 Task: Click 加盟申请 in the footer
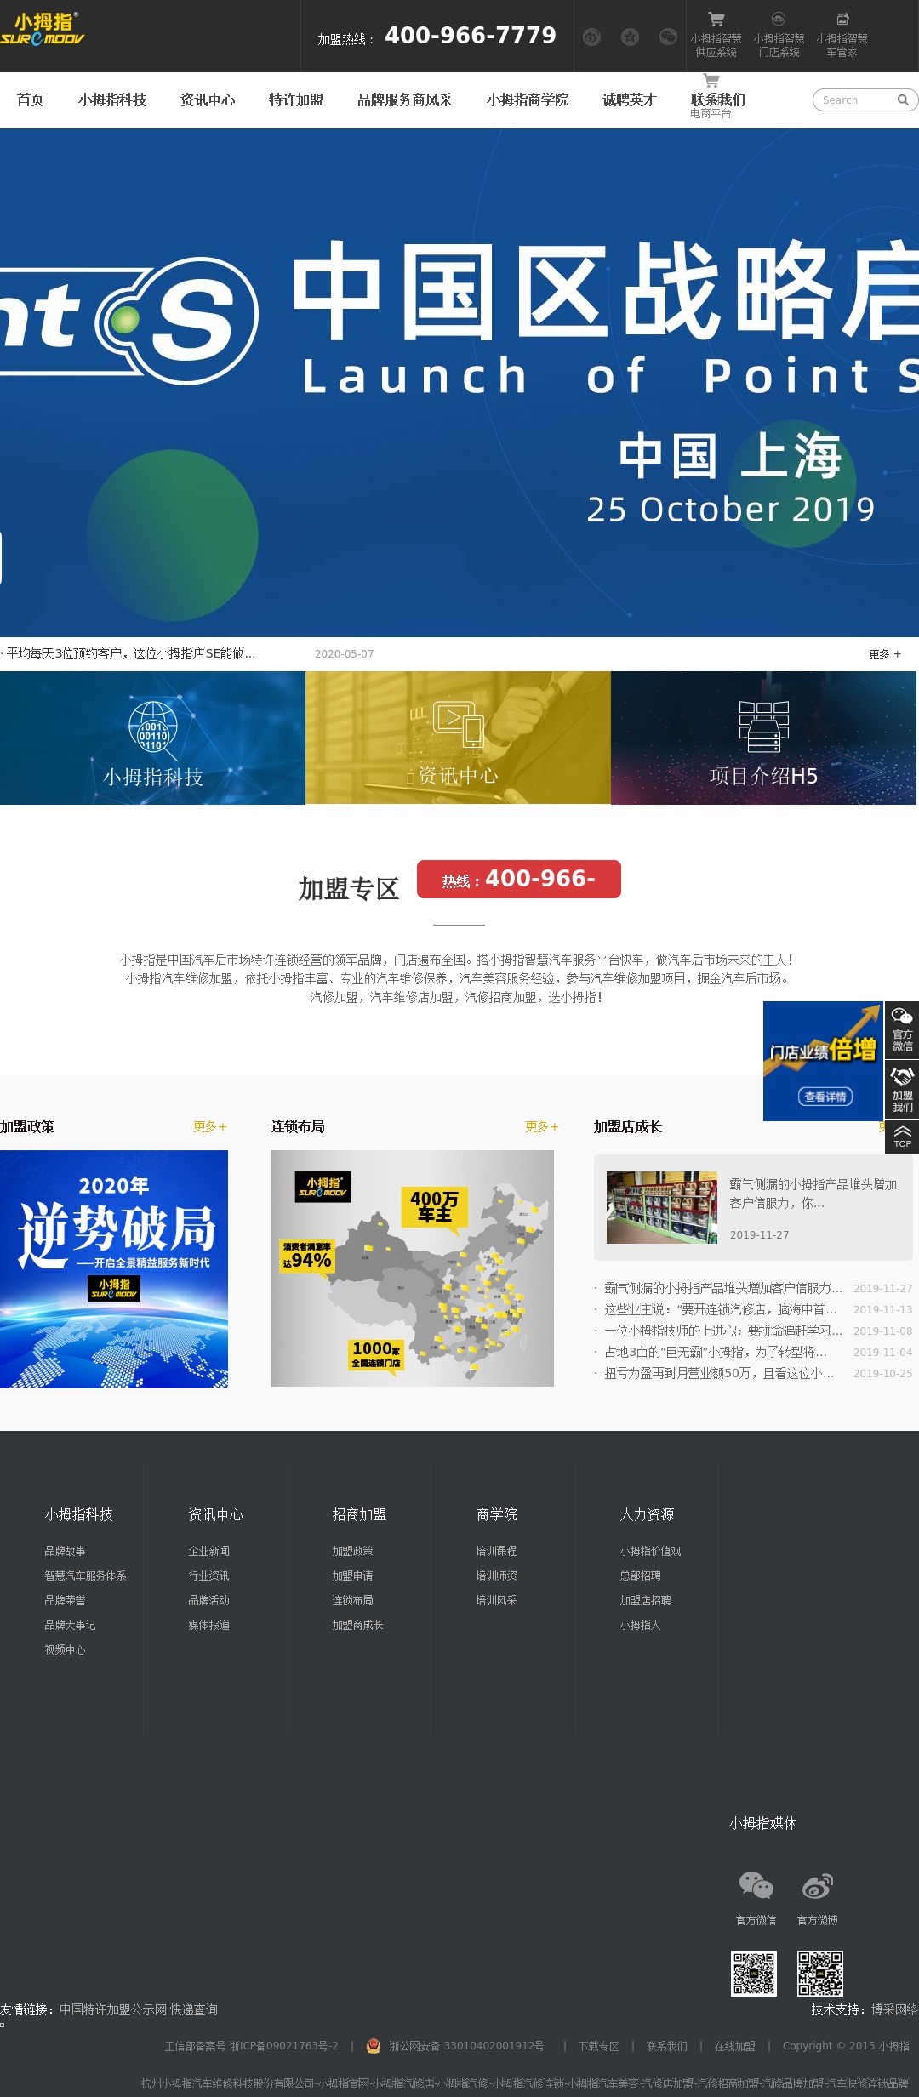[x=352, y=1576]
